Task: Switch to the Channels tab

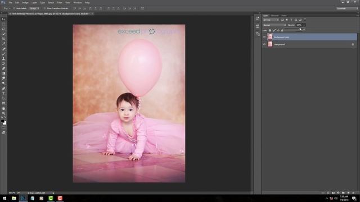Action: coord(274,16)
